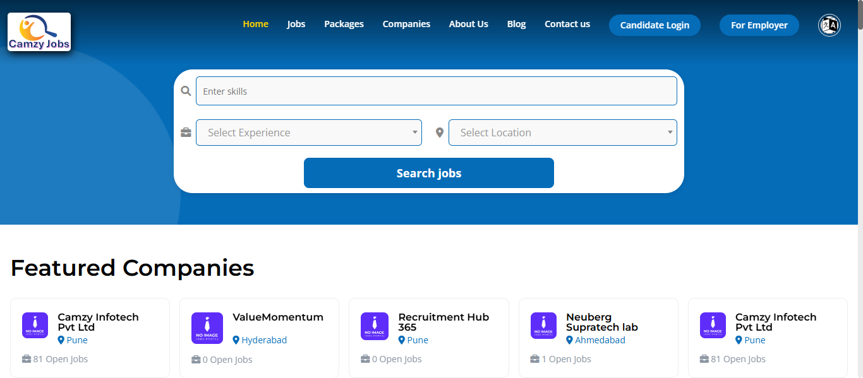863x378 pixels.
Task: Click the Neuberg Supratech lab logo image
Action: [x=543, y=326]
